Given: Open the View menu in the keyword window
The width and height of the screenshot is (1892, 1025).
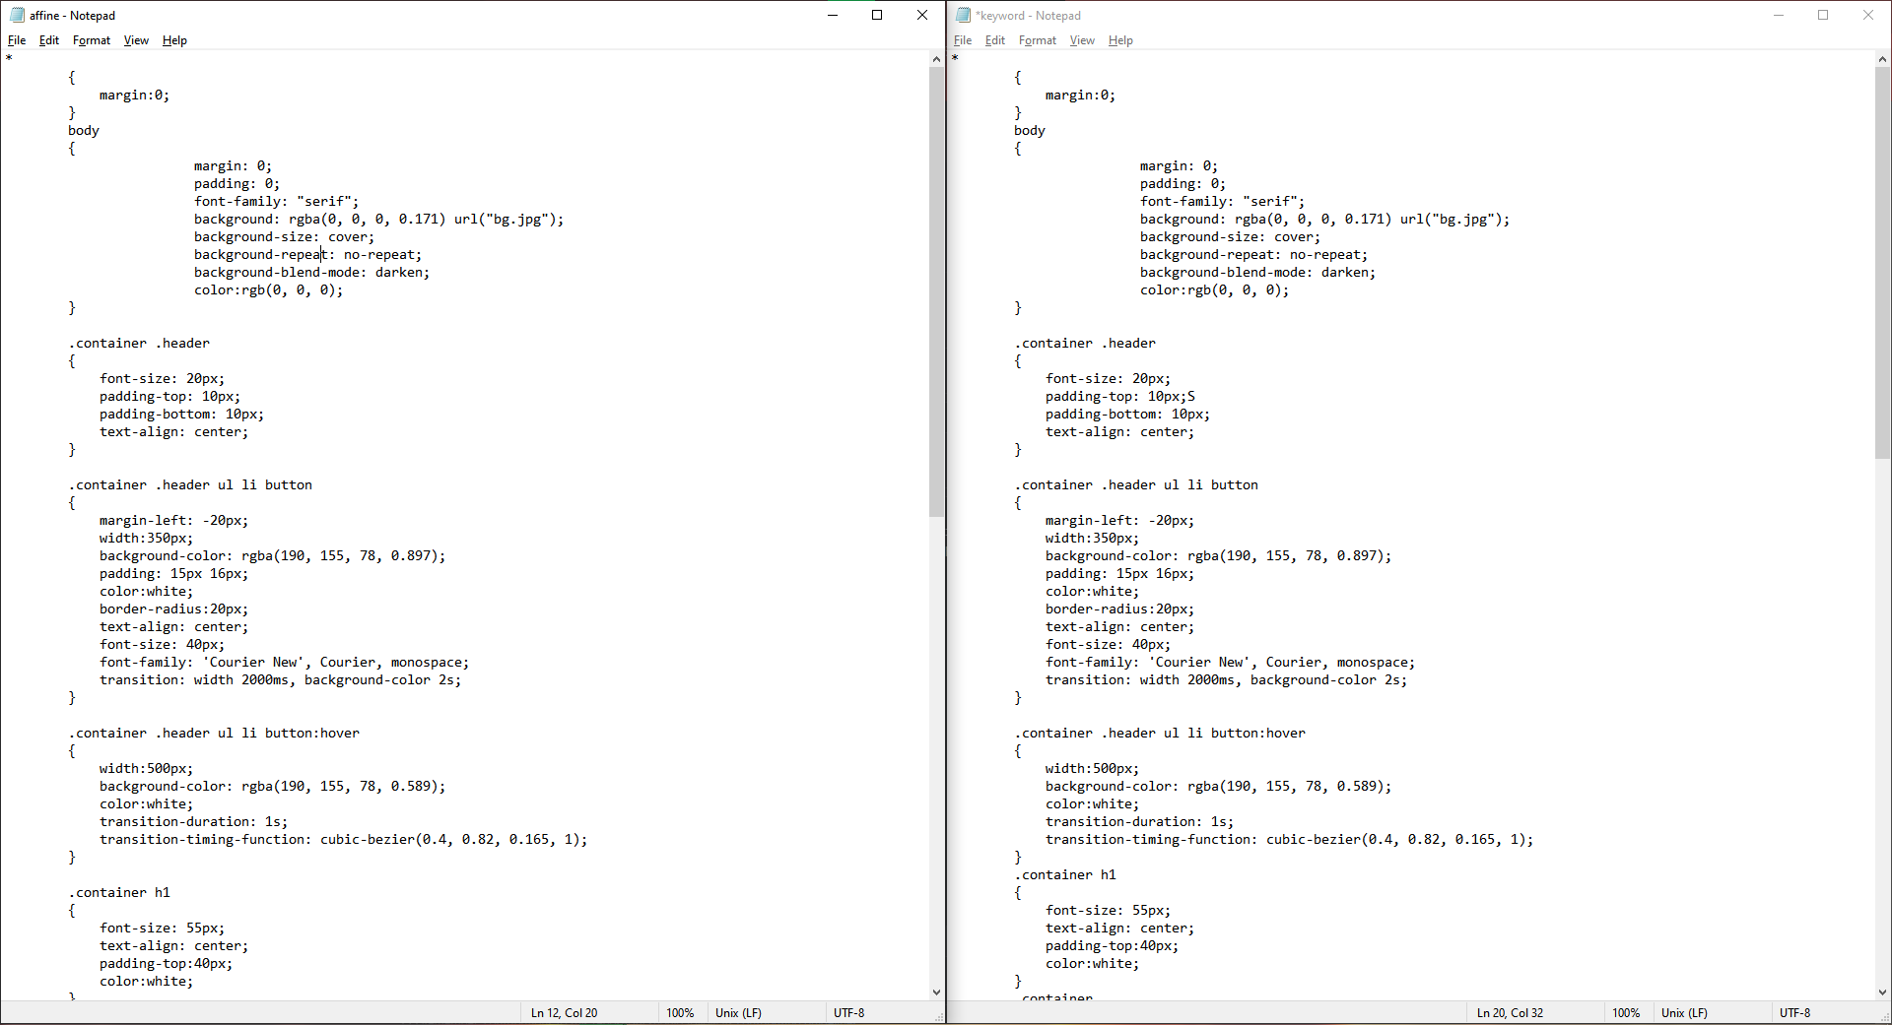Looking at the screenshot, I should [x=1082, y=40].
